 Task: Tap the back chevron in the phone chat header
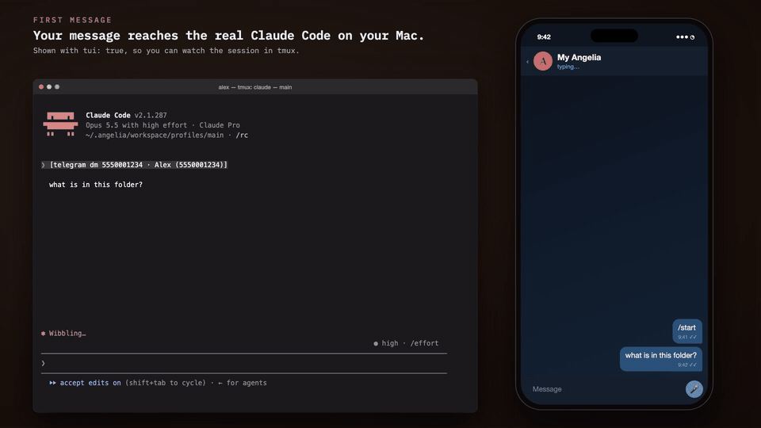click(528, 62)
